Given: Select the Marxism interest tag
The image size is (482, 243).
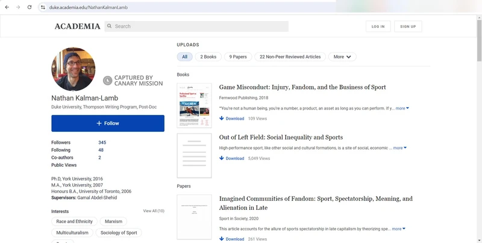Looking at the screenshot, I should click(113, 221).
